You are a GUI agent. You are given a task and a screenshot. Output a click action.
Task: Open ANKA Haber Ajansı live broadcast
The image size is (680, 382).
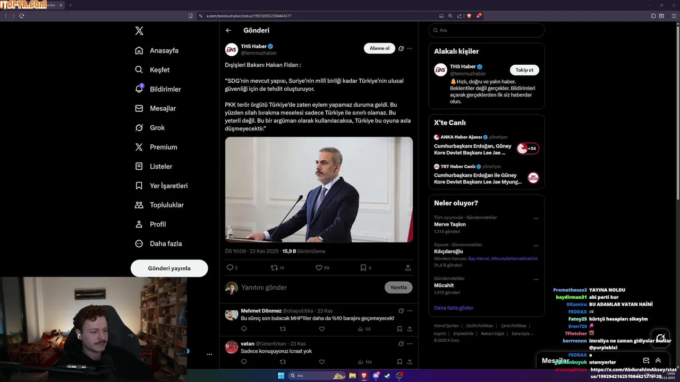point(486,145)
